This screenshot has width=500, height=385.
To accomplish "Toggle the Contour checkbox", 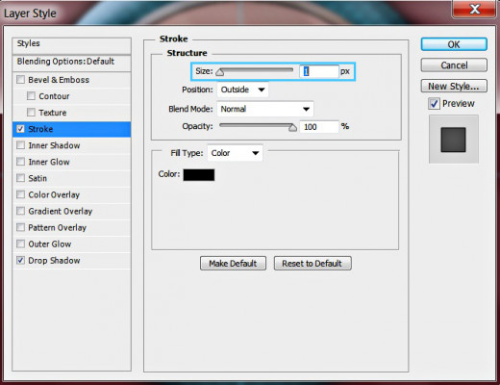I will [x=31, y=95].
